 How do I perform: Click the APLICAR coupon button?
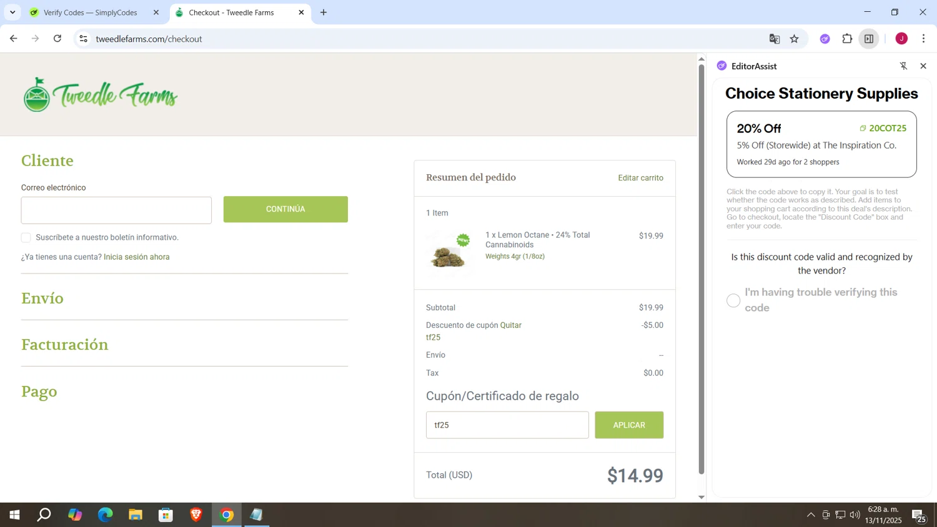pyautogui.click(x=629, y=425)
